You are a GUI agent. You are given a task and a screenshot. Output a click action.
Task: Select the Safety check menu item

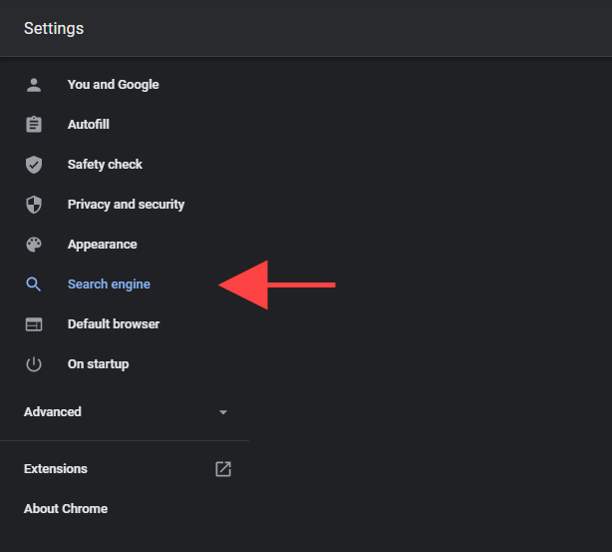click(x=105, y=165)
